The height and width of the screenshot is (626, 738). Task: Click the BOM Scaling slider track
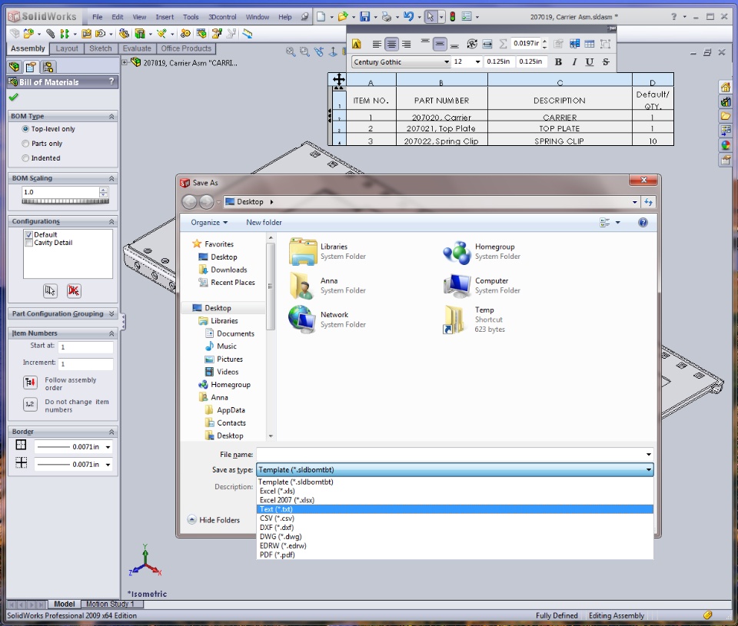tap(65, 201)
